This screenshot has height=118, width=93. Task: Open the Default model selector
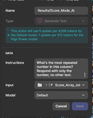pyautogui.click(x=61, y=95)
